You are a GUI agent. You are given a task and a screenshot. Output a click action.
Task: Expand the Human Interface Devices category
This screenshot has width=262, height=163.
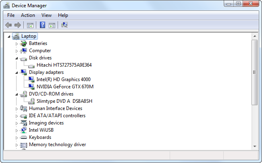17,109
